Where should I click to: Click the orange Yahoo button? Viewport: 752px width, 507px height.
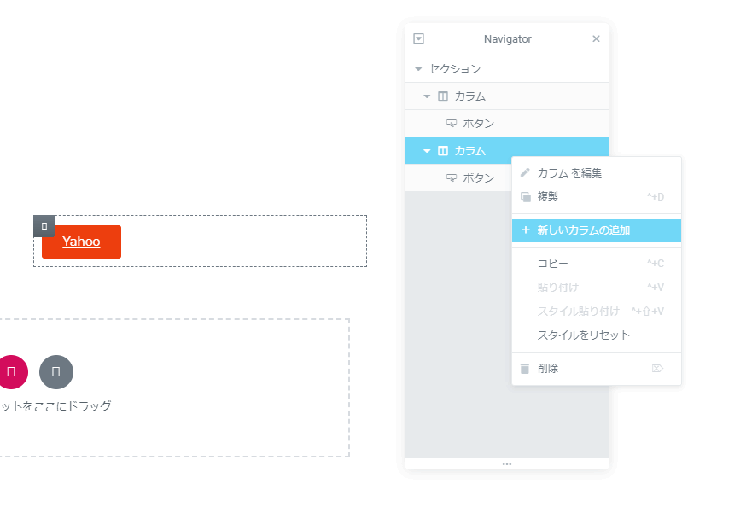coord(81,242)
